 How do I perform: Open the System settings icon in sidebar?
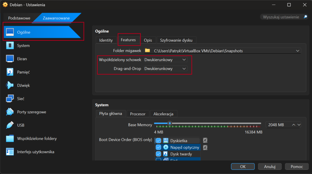[x=10, y=46]
